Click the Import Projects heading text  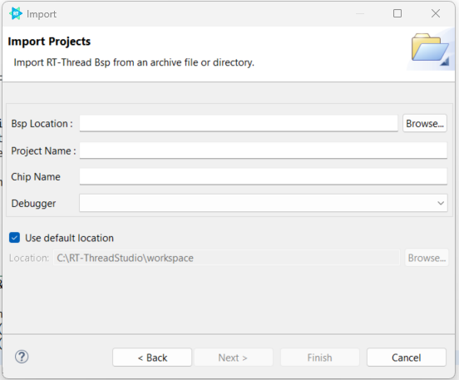(49, 42)
